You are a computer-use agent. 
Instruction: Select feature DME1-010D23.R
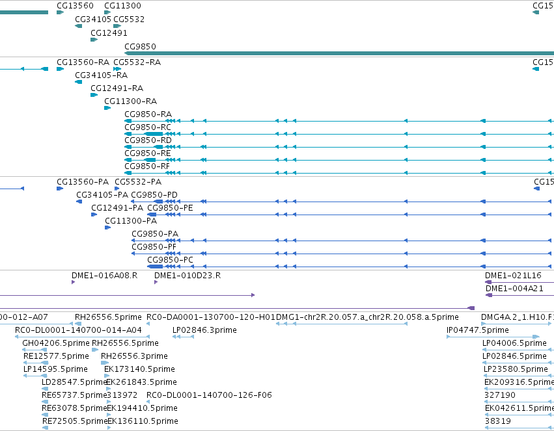[187, 276]
